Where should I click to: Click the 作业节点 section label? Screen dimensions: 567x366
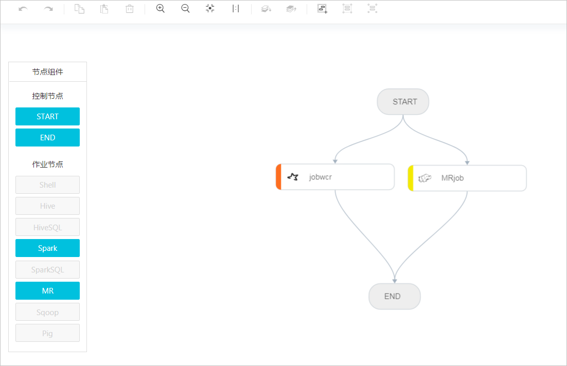pos(47,164)
